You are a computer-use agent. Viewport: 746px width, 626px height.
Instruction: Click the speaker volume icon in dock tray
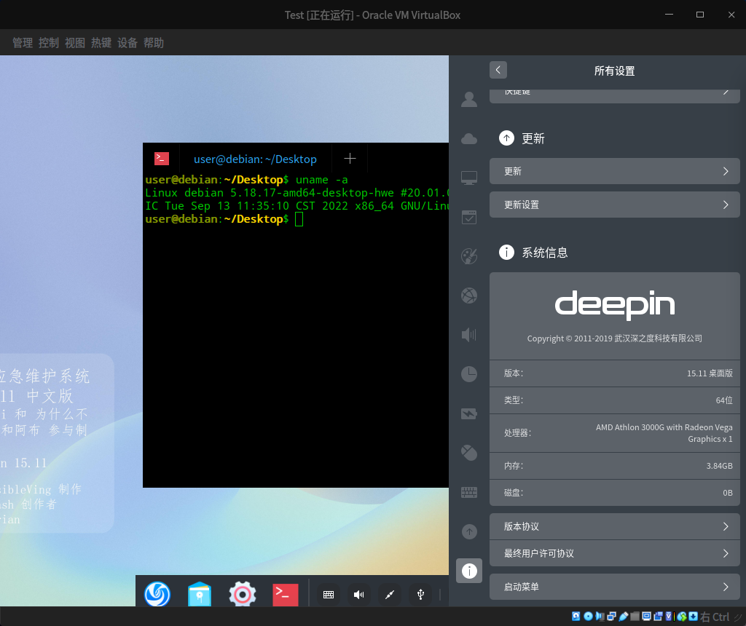pos(358,595)
